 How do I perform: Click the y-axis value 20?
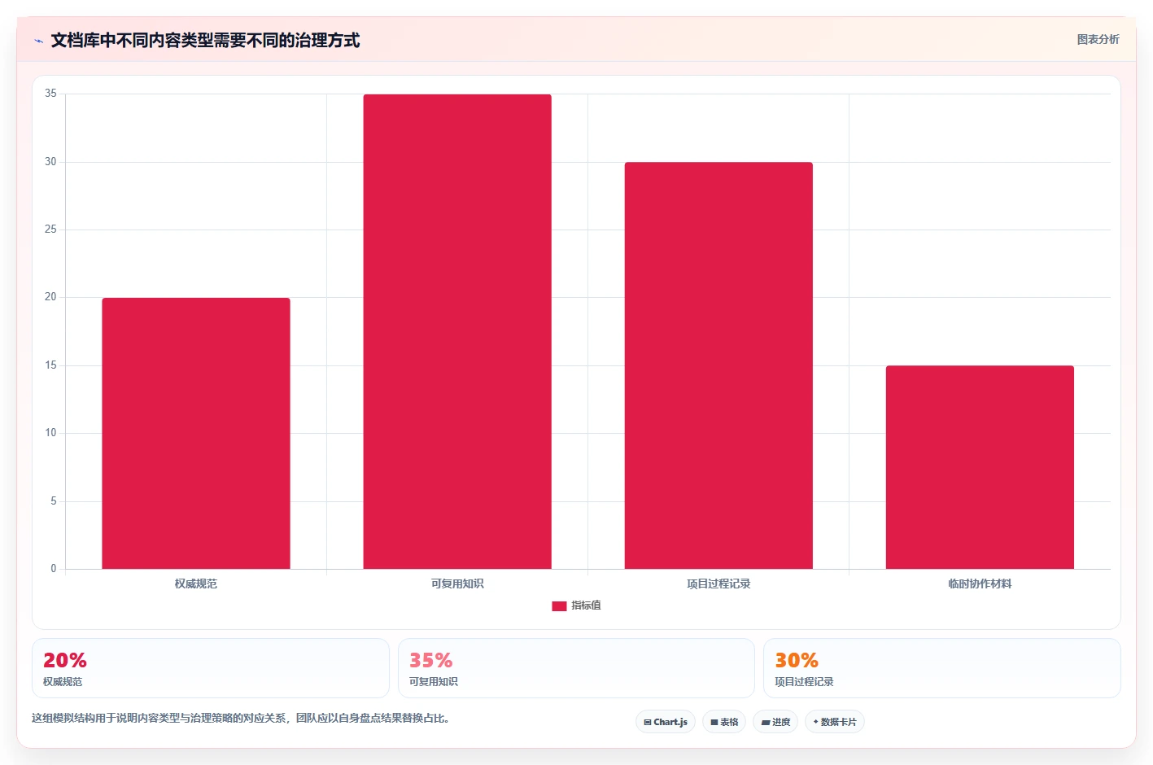point(50,297)
